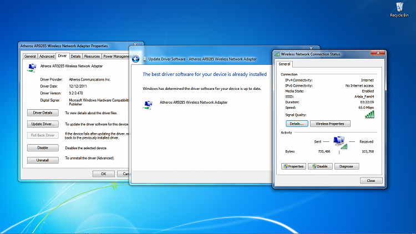The image size is (416, 234).
Task: Click the best driver software already installed heading
Action: click(205, 74)
